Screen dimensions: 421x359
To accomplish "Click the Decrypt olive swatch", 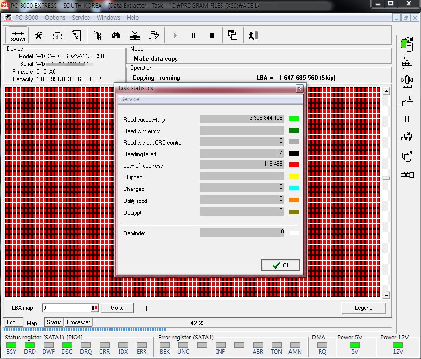I will 294,212.
